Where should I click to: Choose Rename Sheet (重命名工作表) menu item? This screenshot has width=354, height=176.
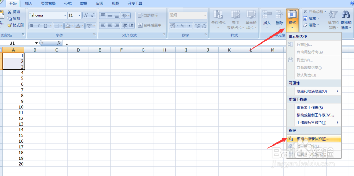click(314, 108)
